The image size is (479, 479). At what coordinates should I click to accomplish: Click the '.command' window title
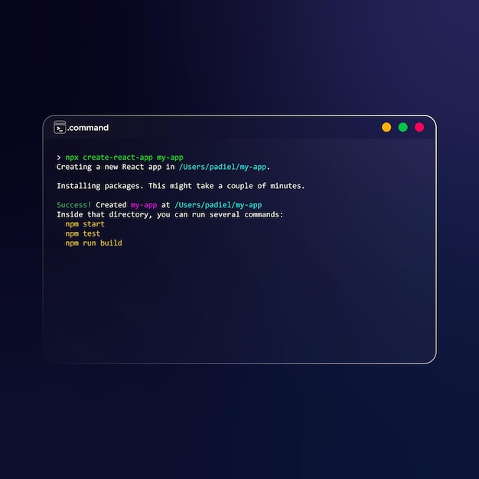[x=88, y=128]
